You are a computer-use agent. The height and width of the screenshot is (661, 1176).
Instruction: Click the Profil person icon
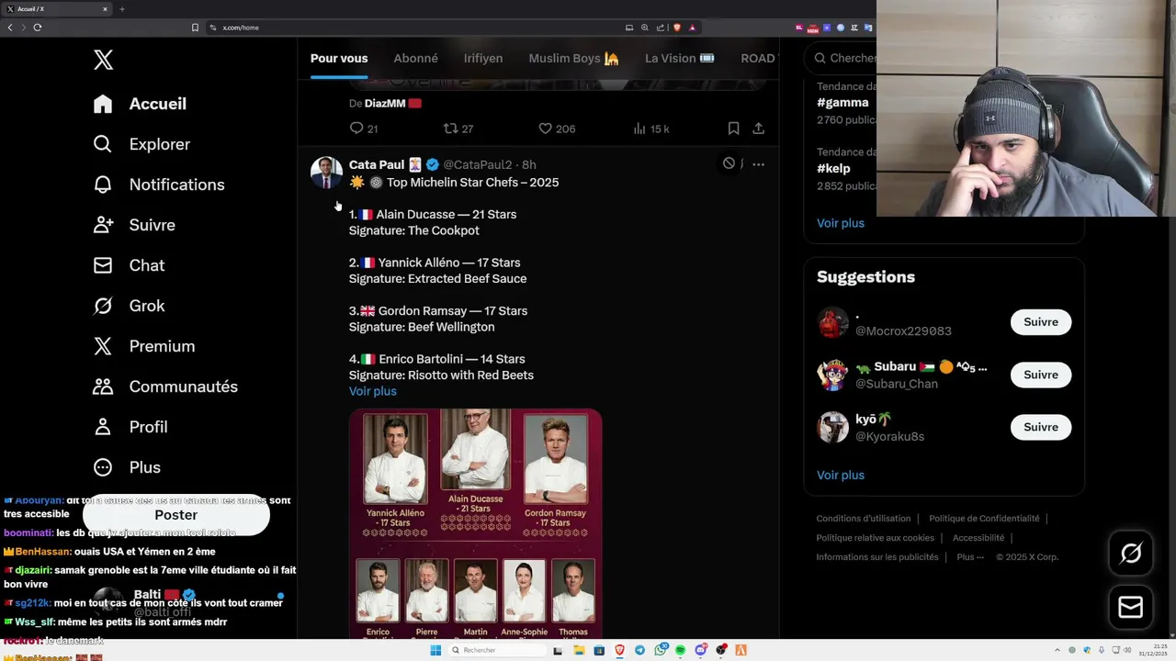103,427
